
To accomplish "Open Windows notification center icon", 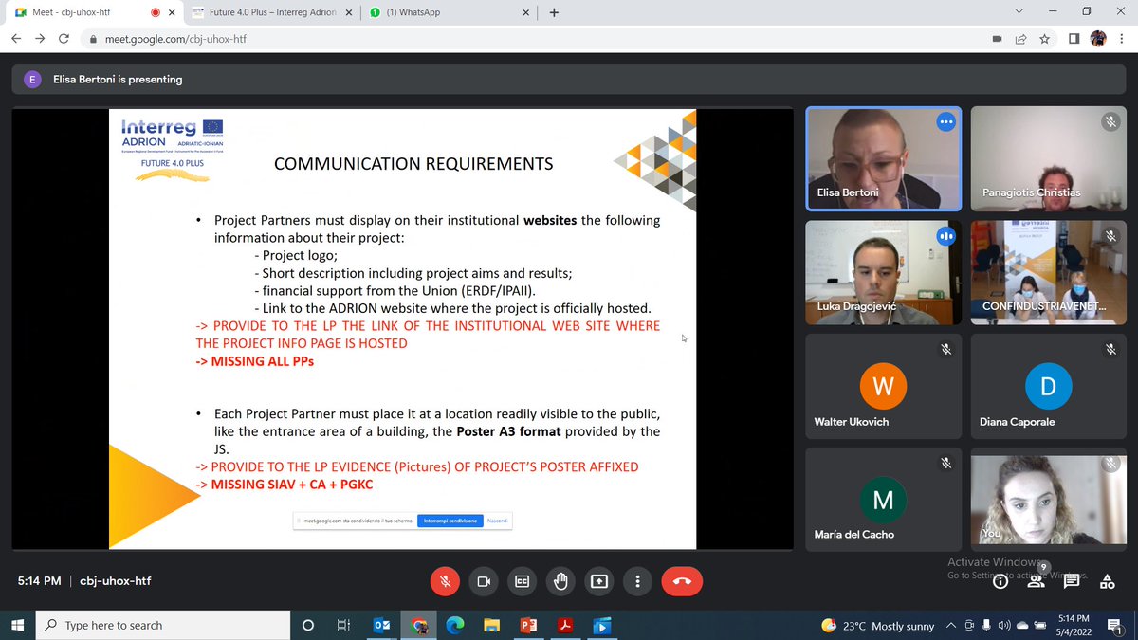I will pos(1117,626).
